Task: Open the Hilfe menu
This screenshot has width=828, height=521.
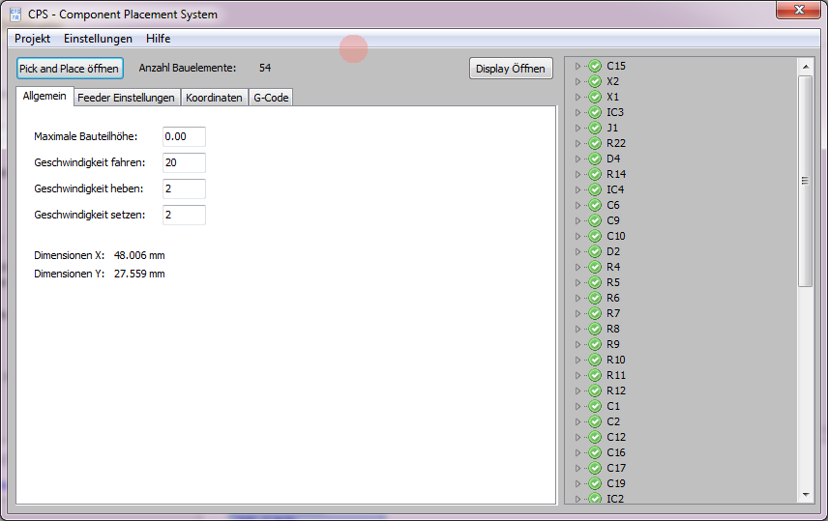Action: click(x=158, y=39)
